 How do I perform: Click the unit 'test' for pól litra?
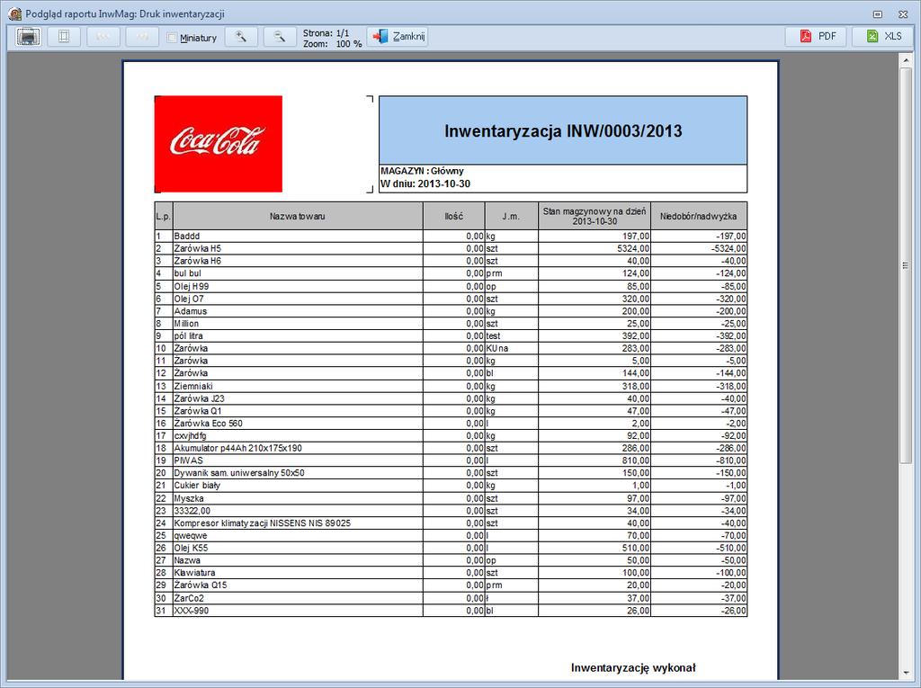coord(493,336)
